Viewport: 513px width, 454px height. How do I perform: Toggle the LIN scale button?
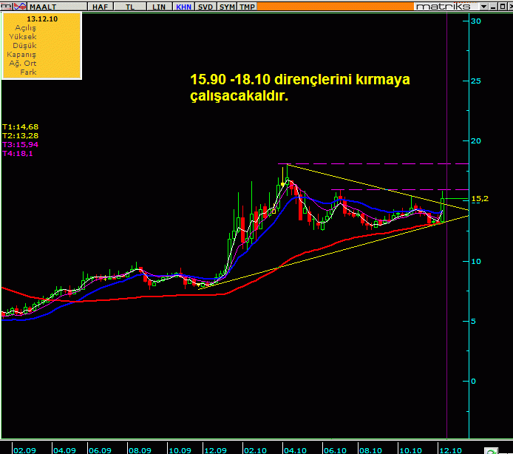(x=158, y=6)
